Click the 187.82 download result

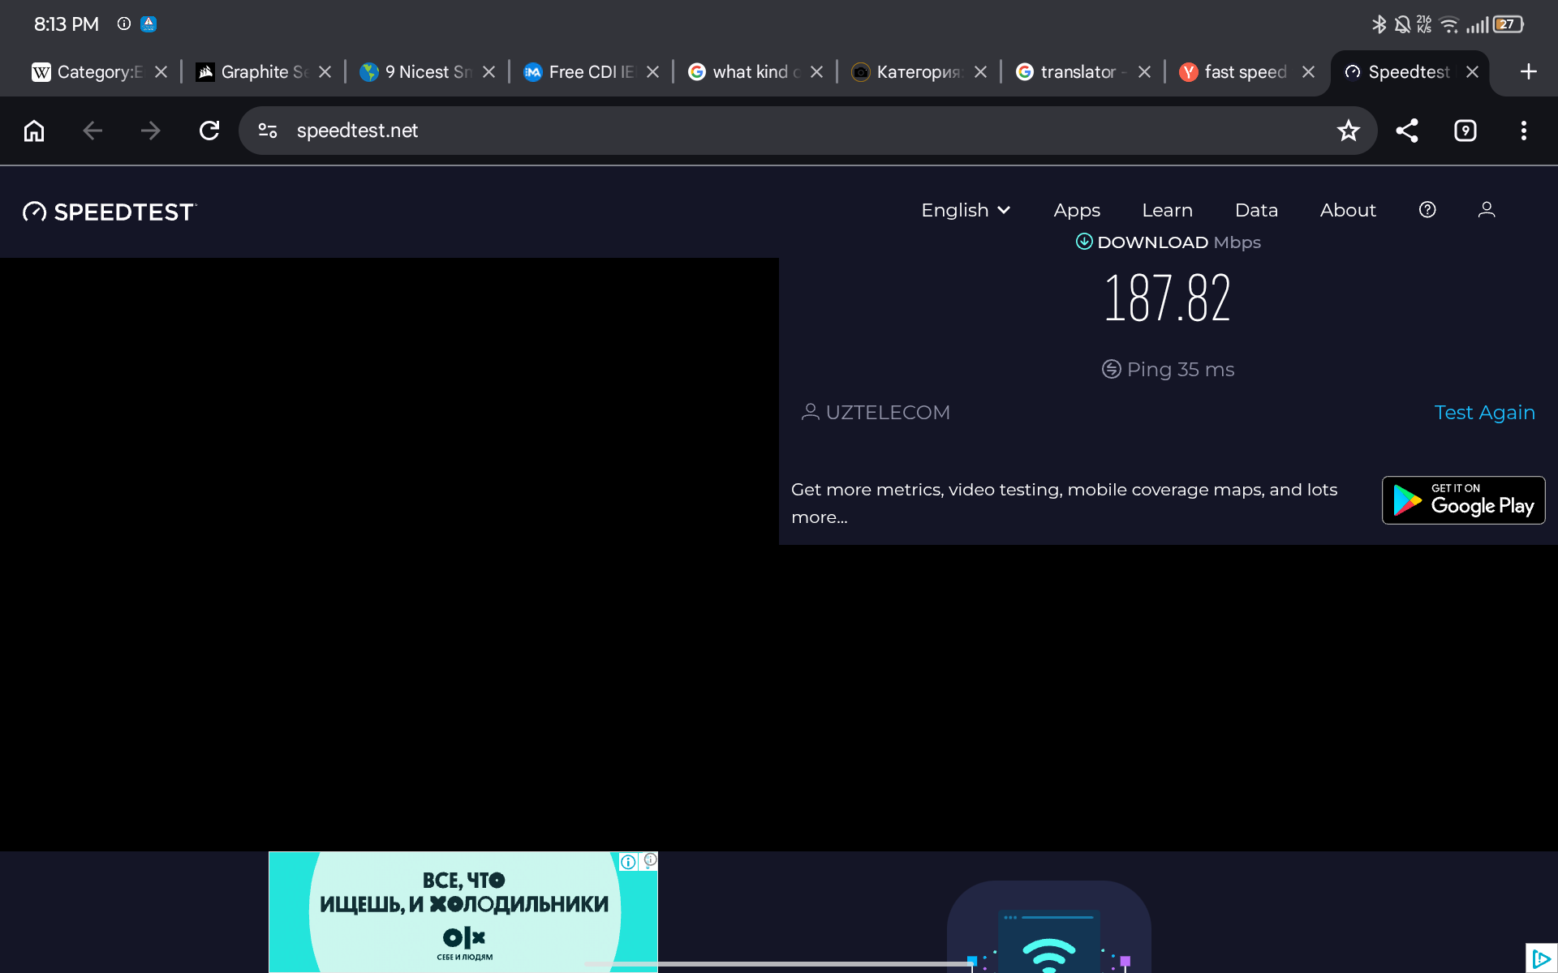1168,298
